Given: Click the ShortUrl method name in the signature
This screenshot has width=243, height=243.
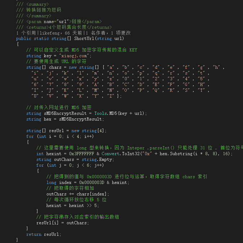Looking at the screenshot, I should pyautogui.click(x=84, y=39).
